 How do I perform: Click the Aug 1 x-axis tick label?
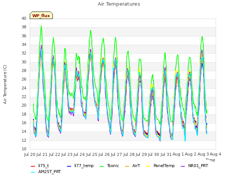[178, 154]
